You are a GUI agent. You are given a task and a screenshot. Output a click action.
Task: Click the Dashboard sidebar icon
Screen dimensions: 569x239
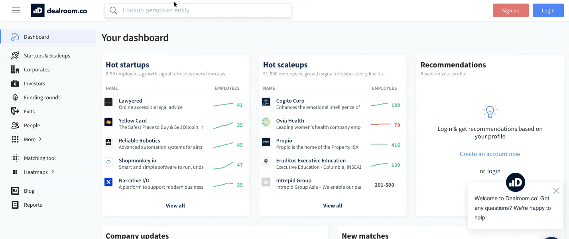(x=15, y=37)
